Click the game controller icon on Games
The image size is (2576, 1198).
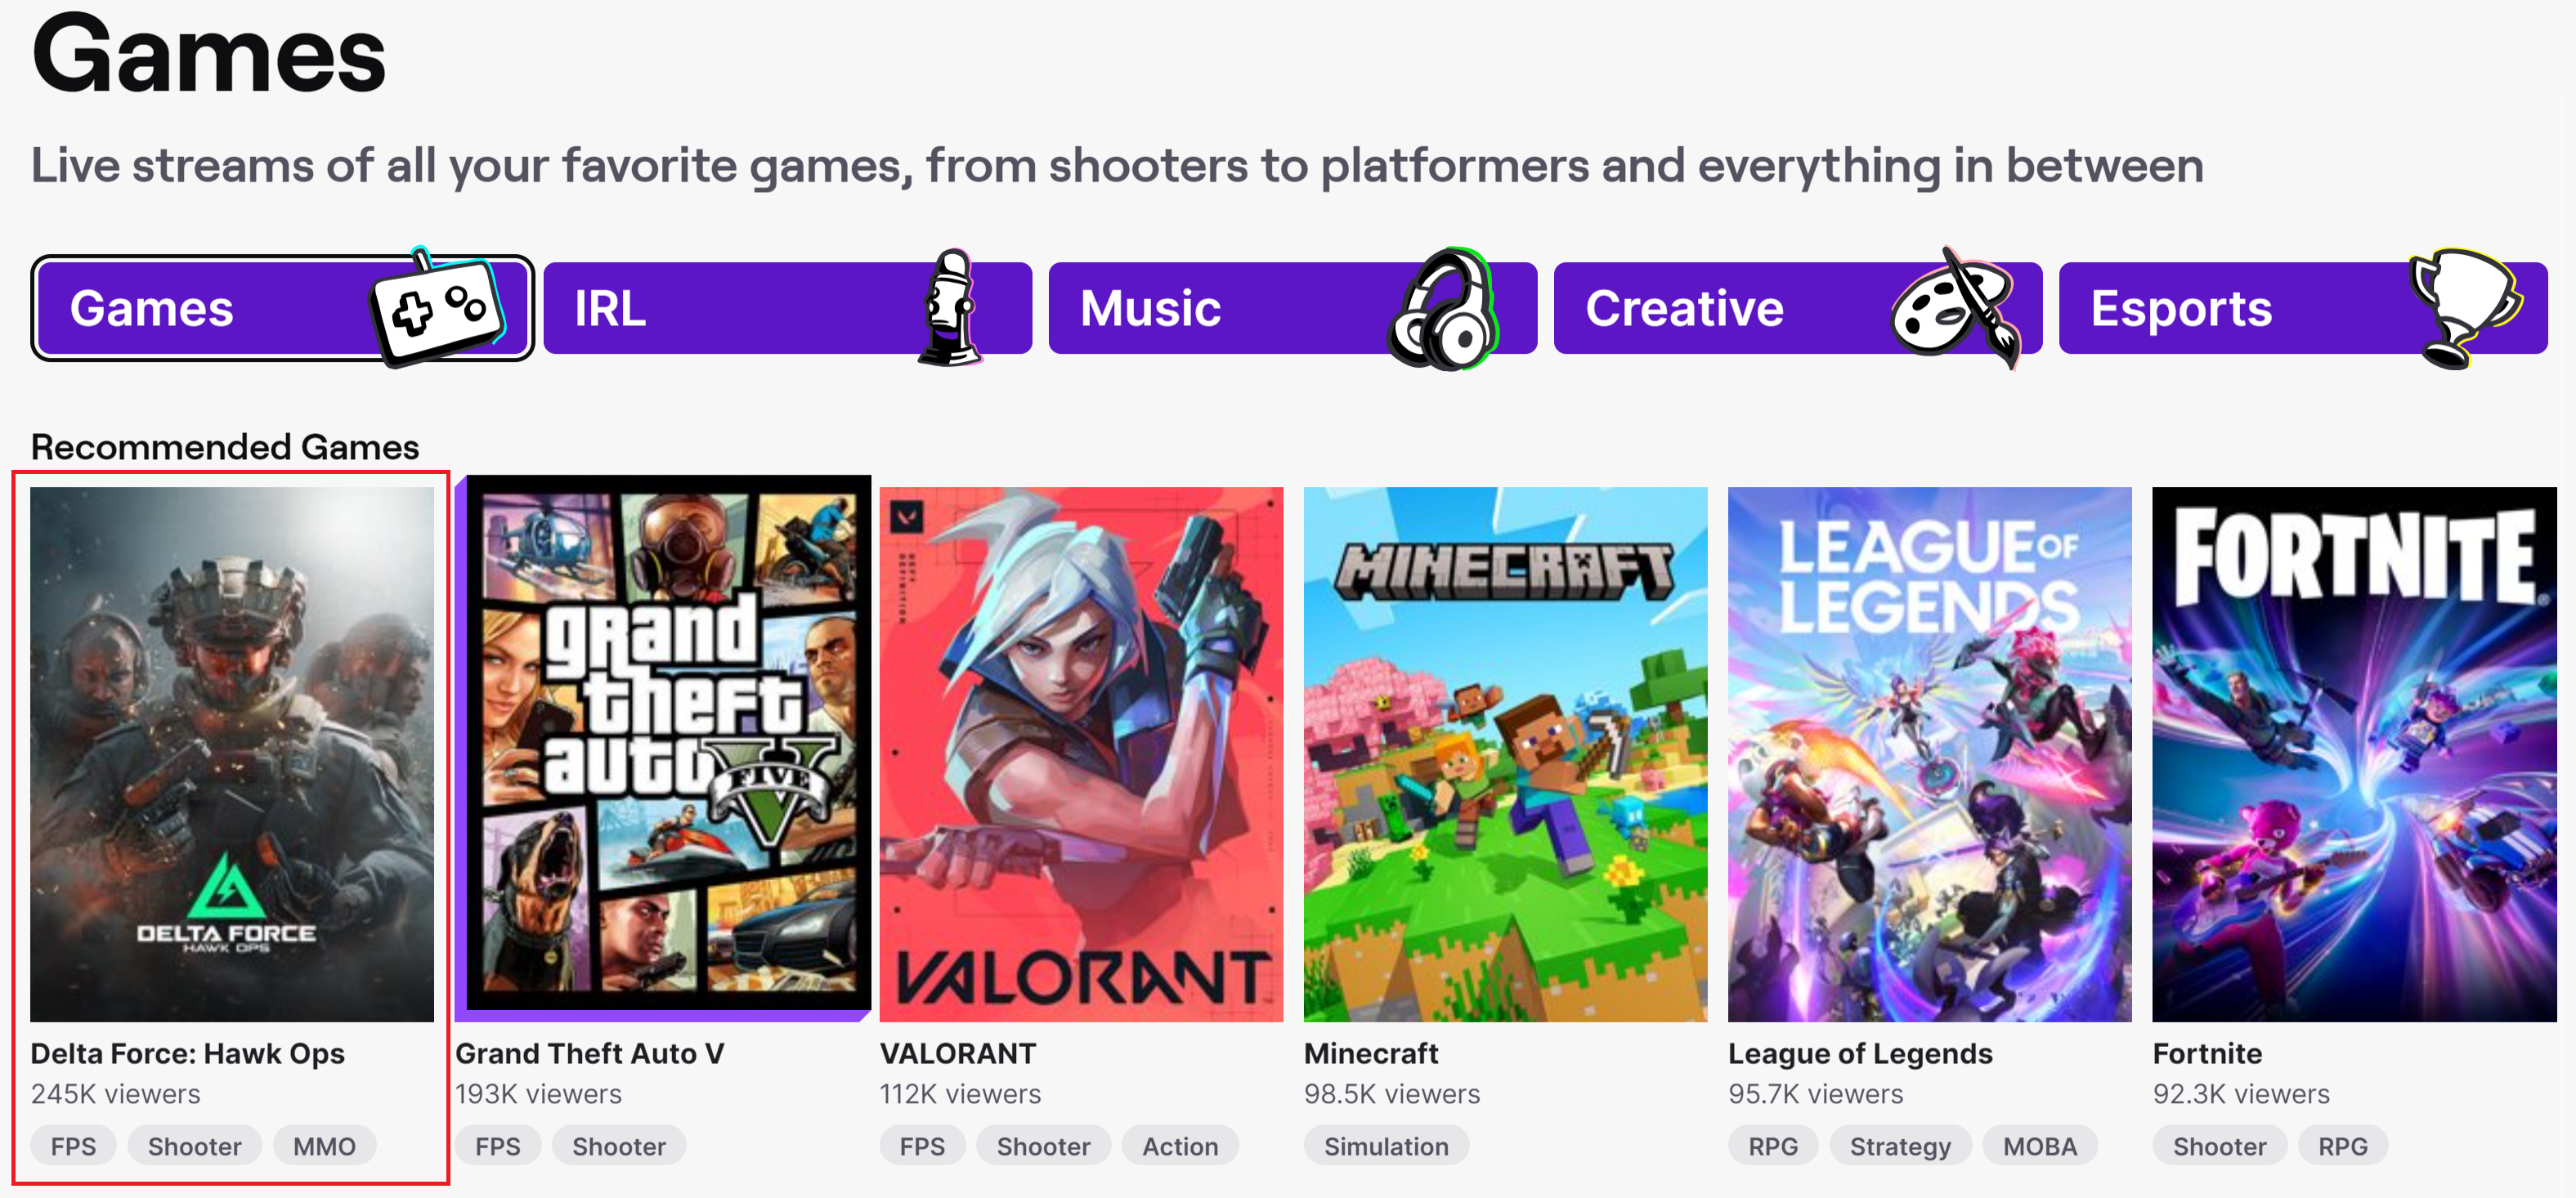[x=437, y=307]
